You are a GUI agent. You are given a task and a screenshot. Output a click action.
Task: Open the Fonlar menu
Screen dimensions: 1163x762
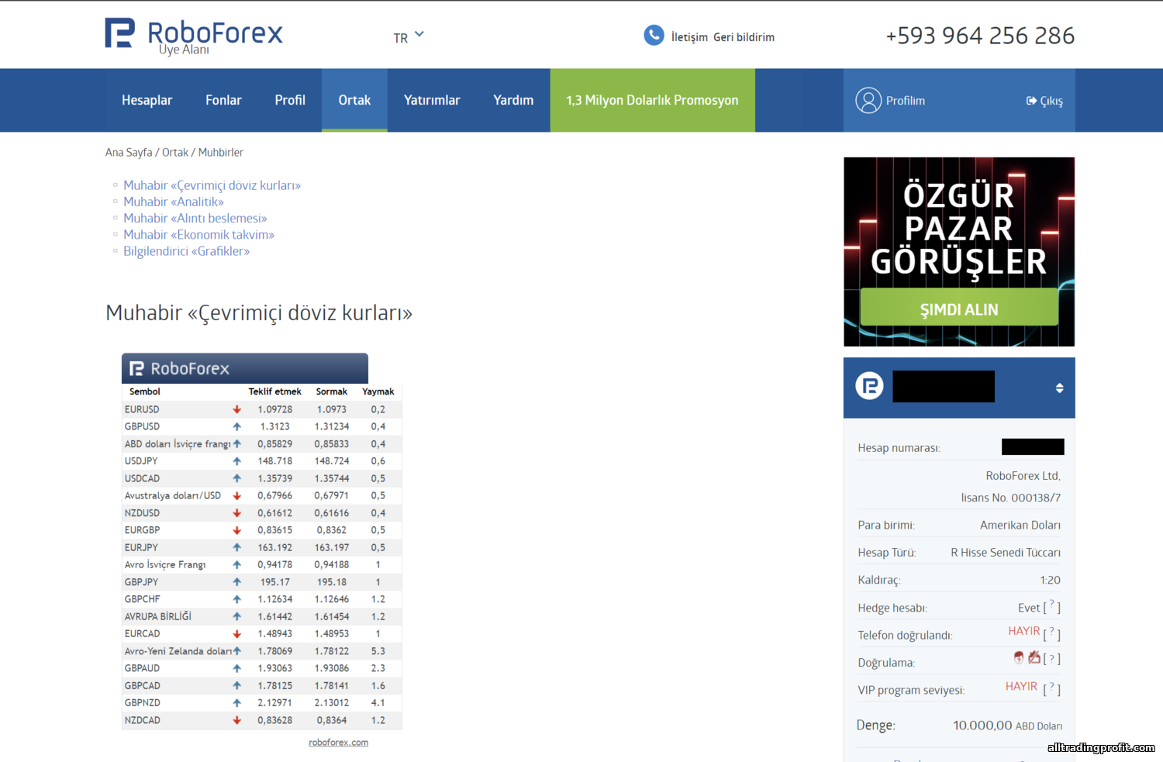click(x=223, y=100)
